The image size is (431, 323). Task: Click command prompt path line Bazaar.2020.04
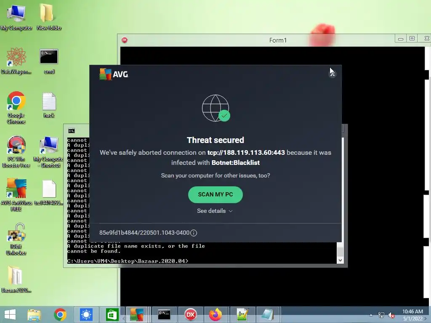(x=128, y=261)
